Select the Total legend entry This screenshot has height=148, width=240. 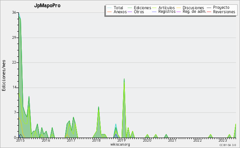115,8
